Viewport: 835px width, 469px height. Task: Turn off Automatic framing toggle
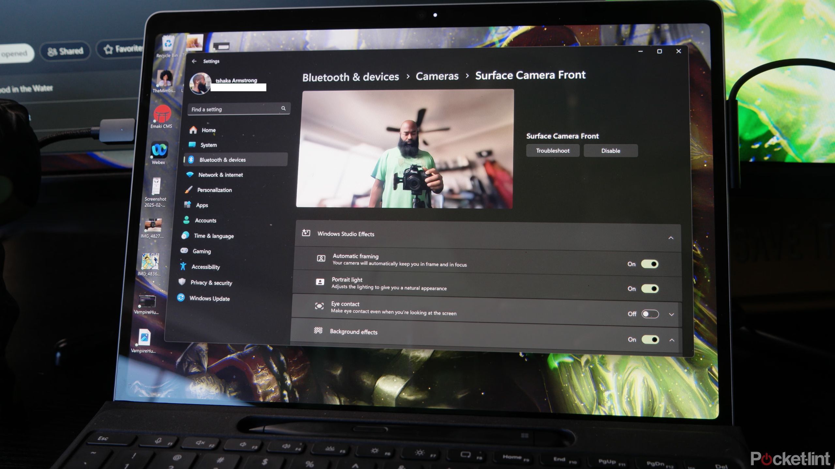(649, 264)
